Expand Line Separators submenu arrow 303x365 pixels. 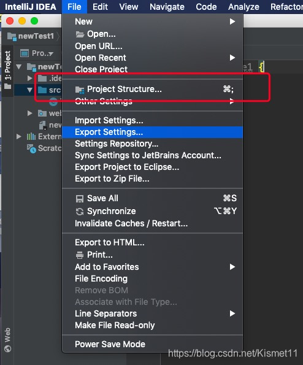coord(232,313)
